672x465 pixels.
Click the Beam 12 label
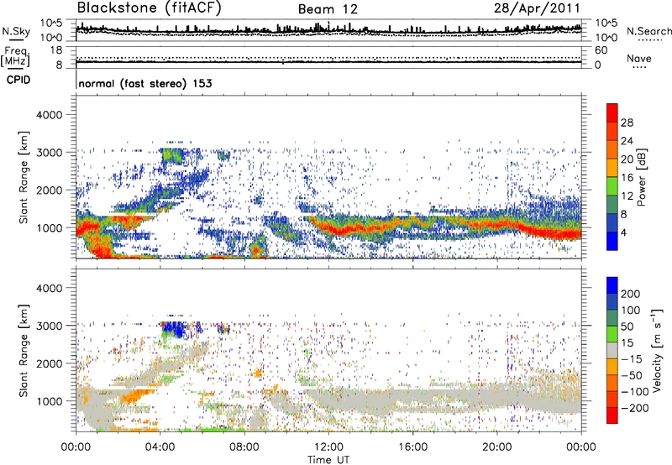328,9
